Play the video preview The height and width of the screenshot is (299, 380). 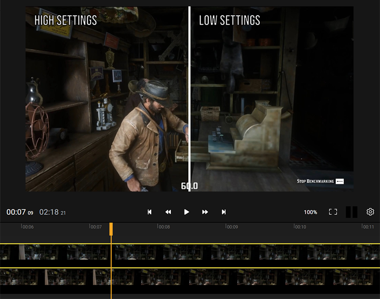(186, 212)
